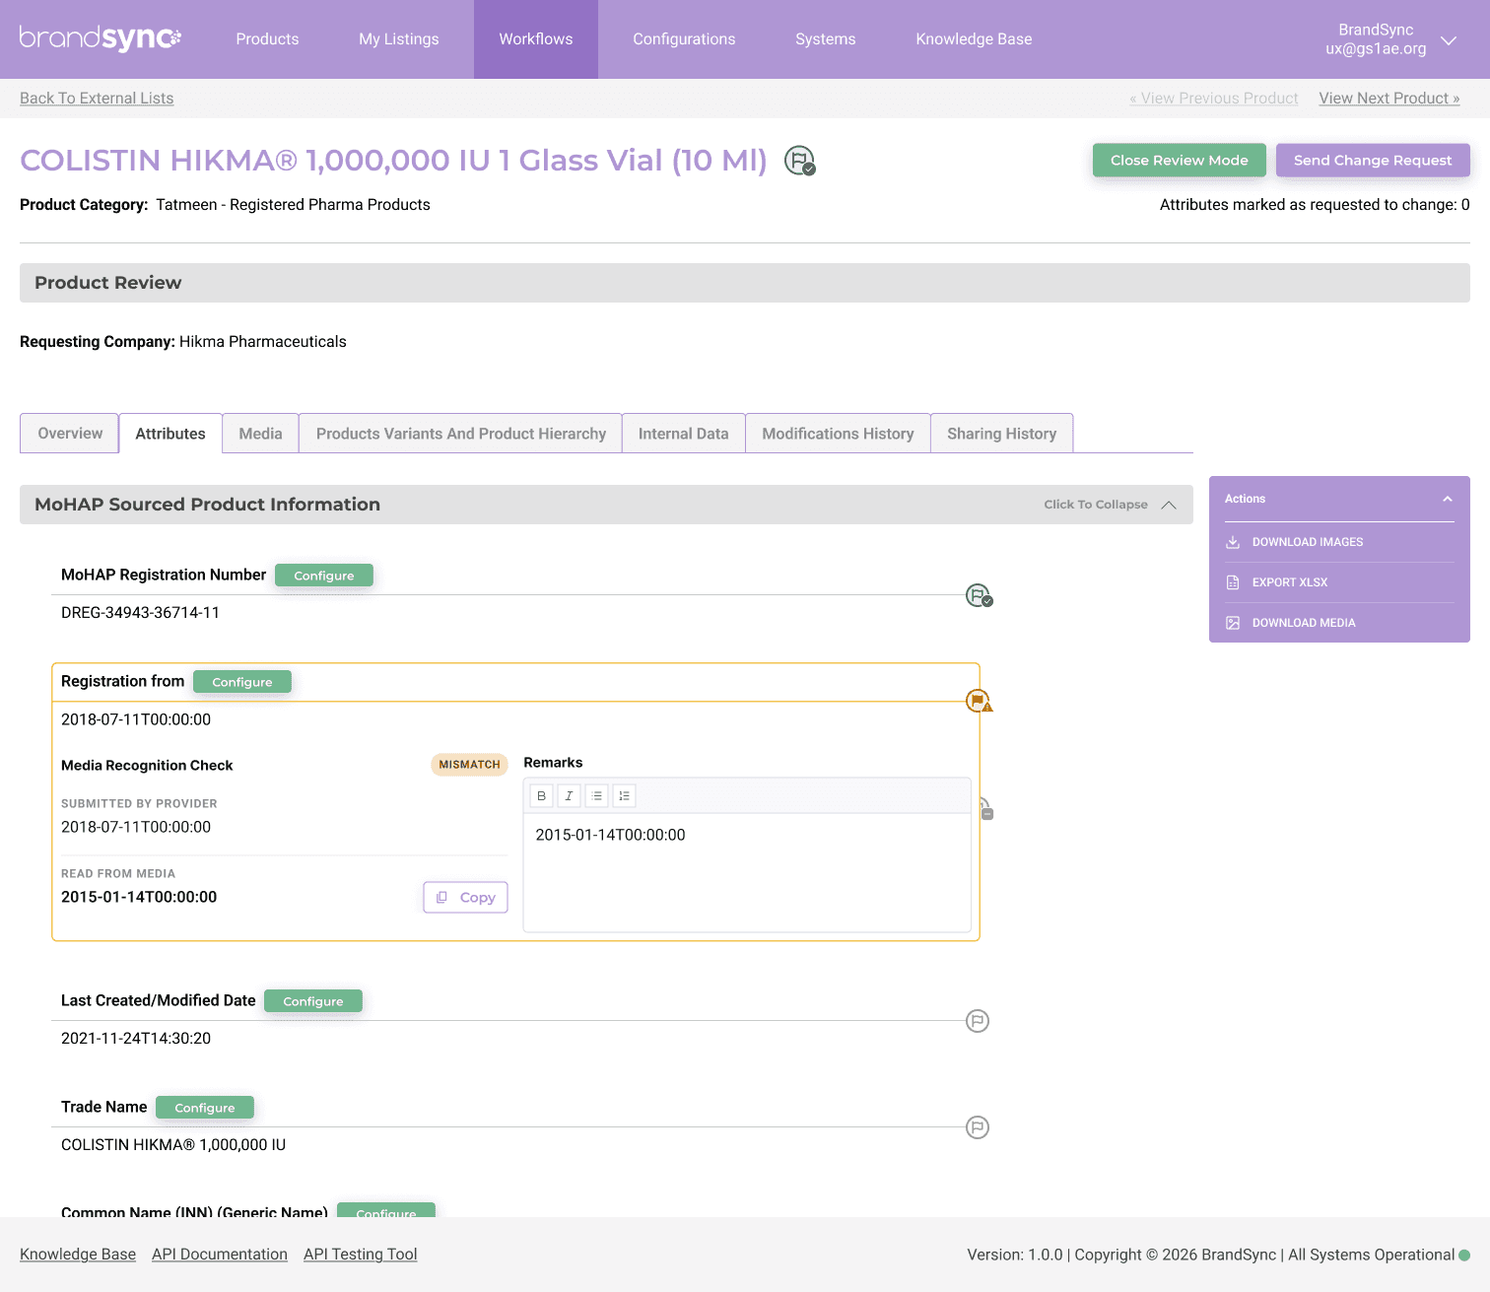Collapse the Actions panel
This screenshot has height=1292, width=1490.
1448,499
